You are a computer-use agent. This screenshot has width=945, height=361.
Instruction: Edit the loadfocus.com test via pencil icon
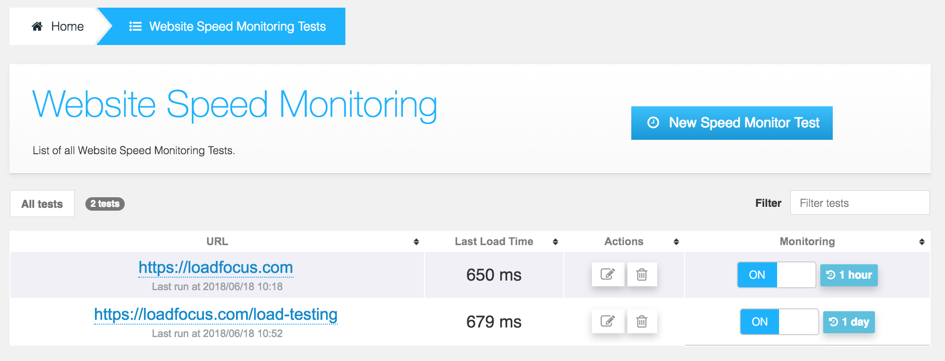[x=608, y=274]
